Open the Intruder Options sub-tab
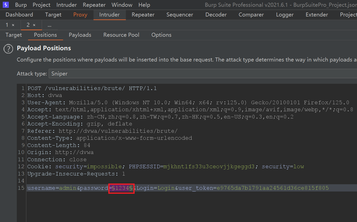Image resolution: width=357 pixels, height=222 pixels. coord(161,35)
